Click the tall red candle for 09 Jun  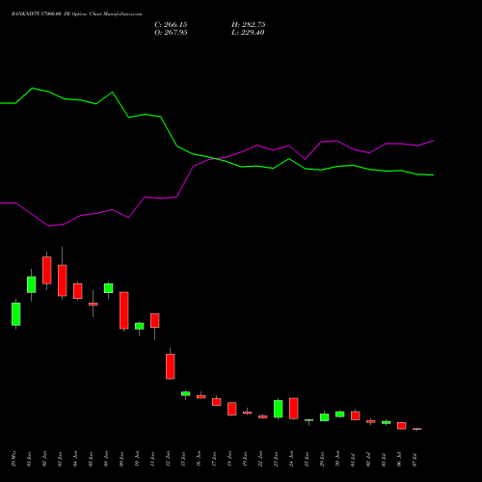tap(124, 310)
